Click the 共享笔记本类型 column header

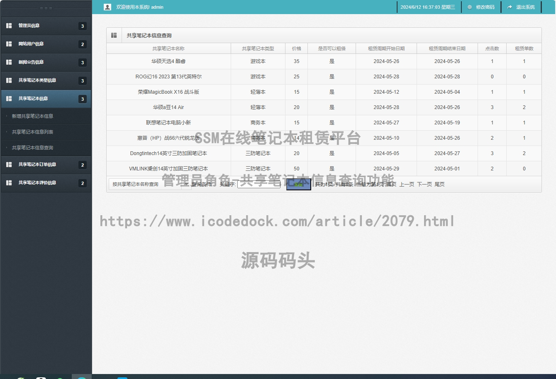coord(258,49)
